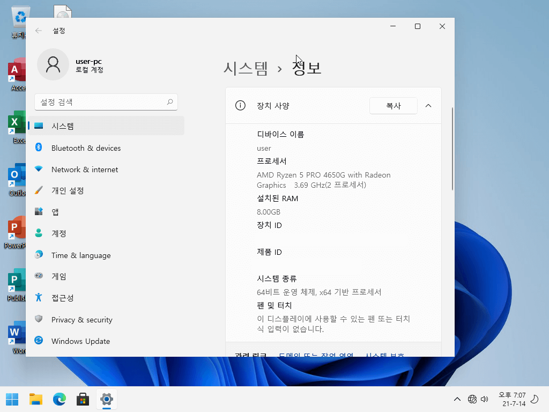Minimize the Settings window
549x412 pixels.
tap(393, 26)
